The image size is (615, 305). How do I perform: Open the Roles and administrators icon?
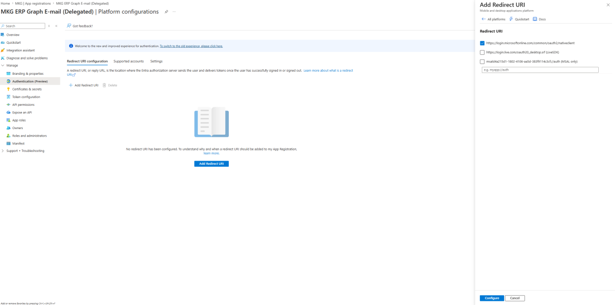point(8,136)
